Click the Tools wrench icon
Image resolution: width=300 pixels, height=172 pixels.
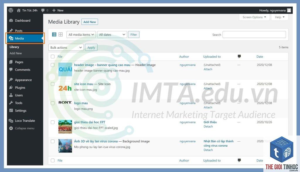click(x=11, y=103)
